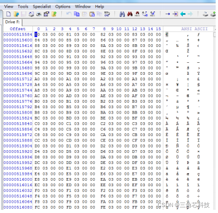Click the grayed-out Cut icon

(x=84, y=14)
